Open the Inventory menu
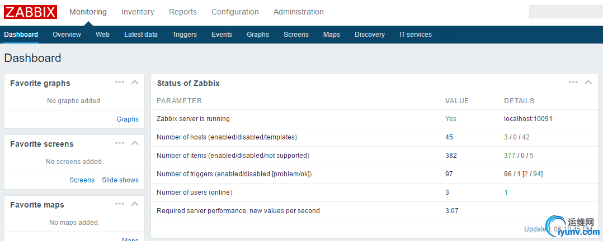 click(138, 12)
